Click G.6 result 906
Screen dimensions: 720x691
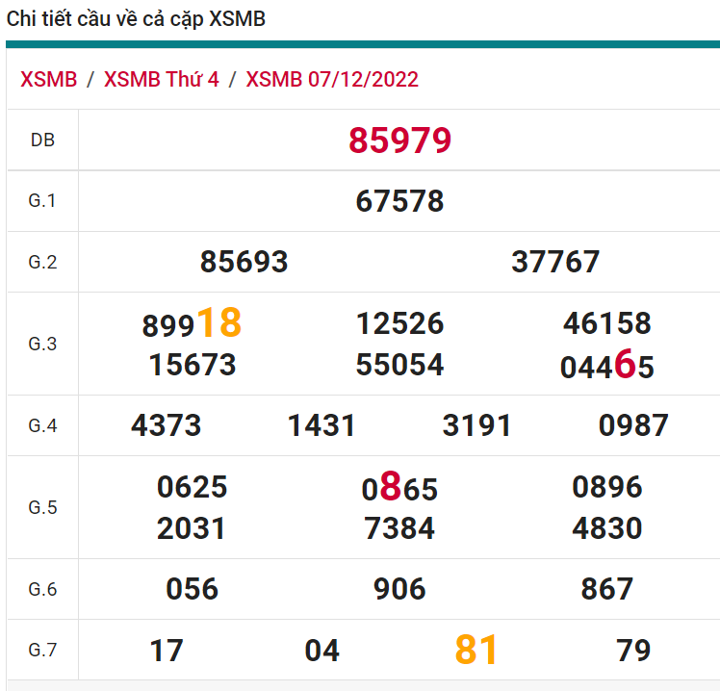(x=399, y=589)
